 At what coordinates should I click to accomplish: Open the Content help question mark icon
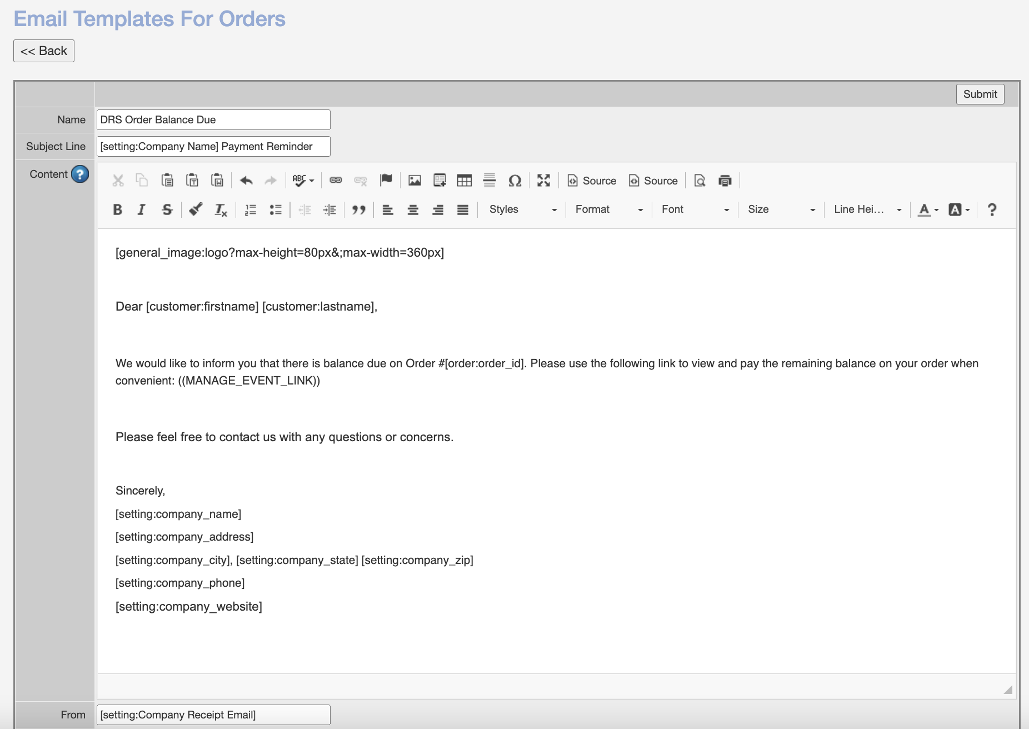tap(80, 174)
